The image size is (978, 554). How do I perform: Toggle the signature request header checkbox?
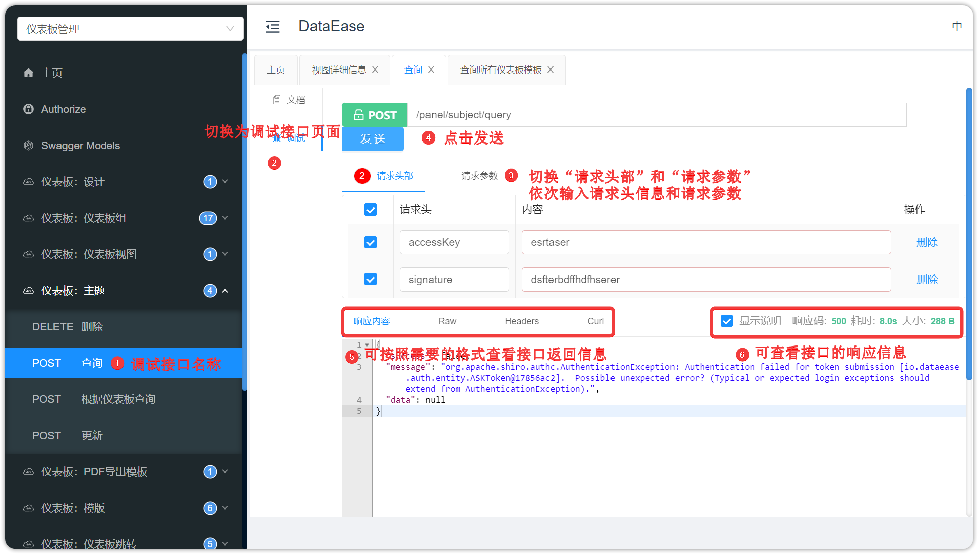point(370,280)
